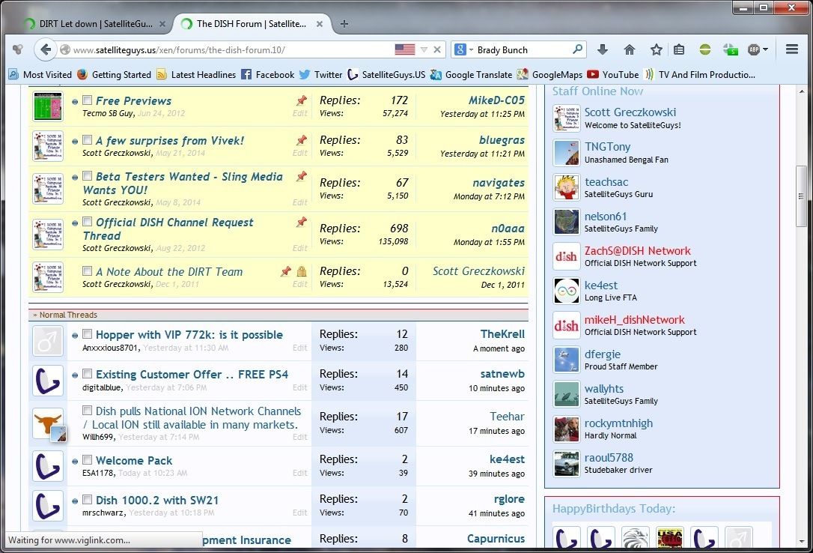Check the A Note About the DIRT Team box
813x553 pixels.
click(87, 271)
